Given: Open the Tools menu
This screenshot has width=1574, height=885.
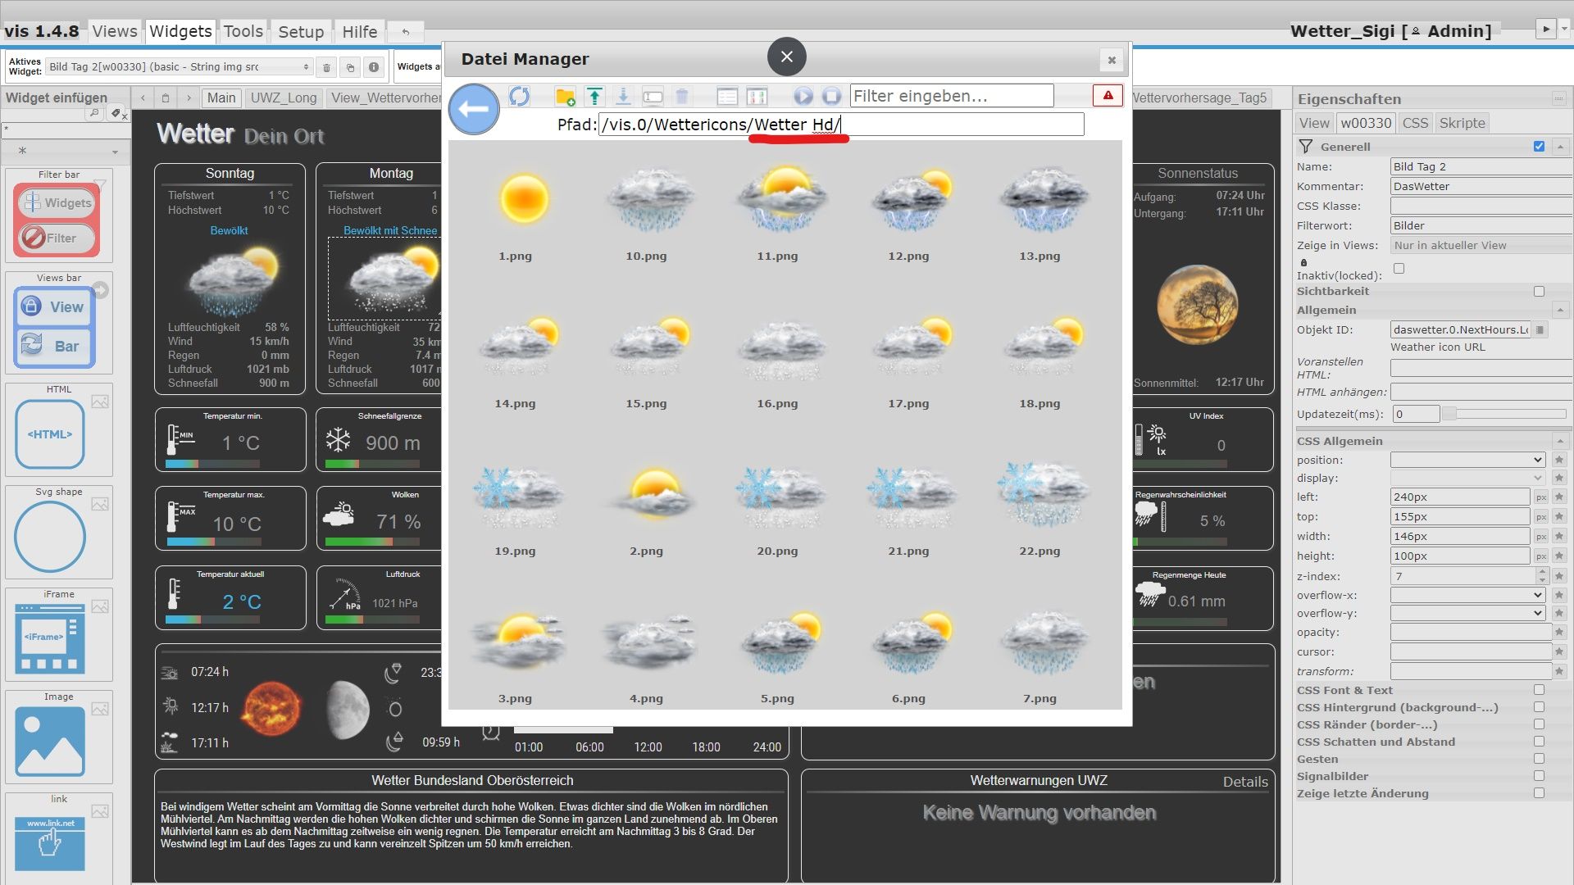Looking at the screenshot, I should (243, 32).
